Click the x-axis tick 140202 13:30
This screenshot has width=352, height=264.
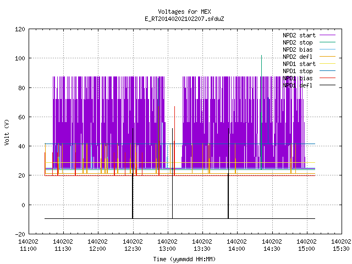pos(202,245)
